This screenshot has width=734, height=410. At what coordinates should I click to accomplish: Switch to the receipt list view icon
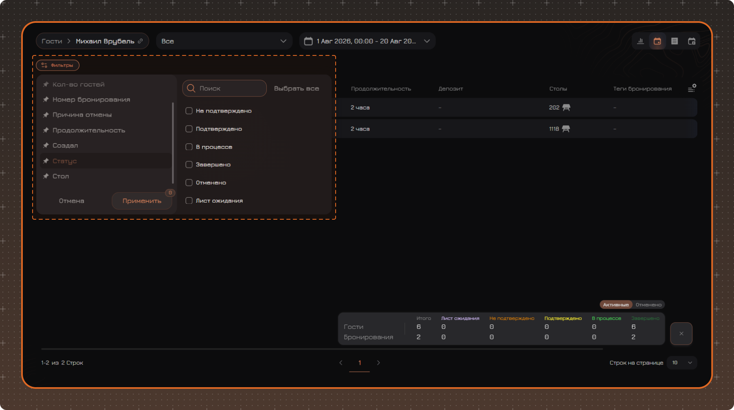(675, 41)
